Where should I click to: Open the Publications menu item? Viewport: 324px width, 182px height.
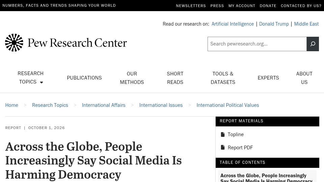[x=84, y=78]
